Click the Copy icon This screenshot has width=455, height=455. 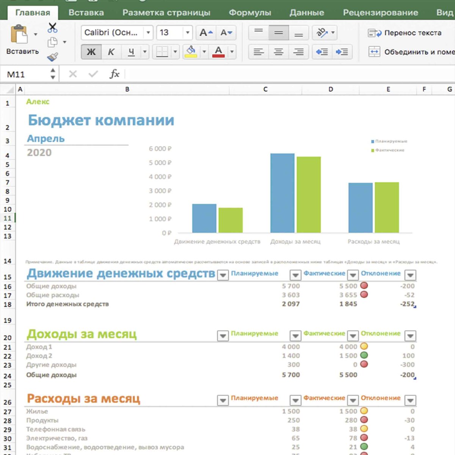[x=52, y=42]
